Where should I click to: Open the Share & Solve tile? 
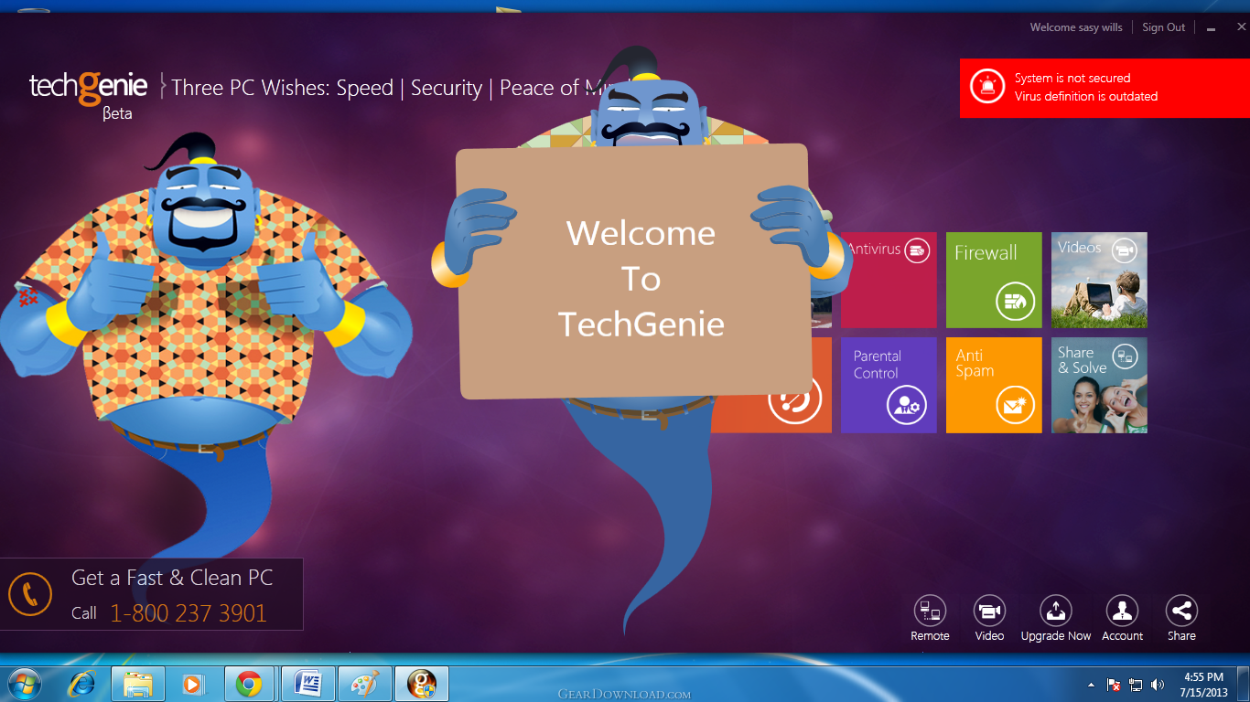click(1099, 385)
